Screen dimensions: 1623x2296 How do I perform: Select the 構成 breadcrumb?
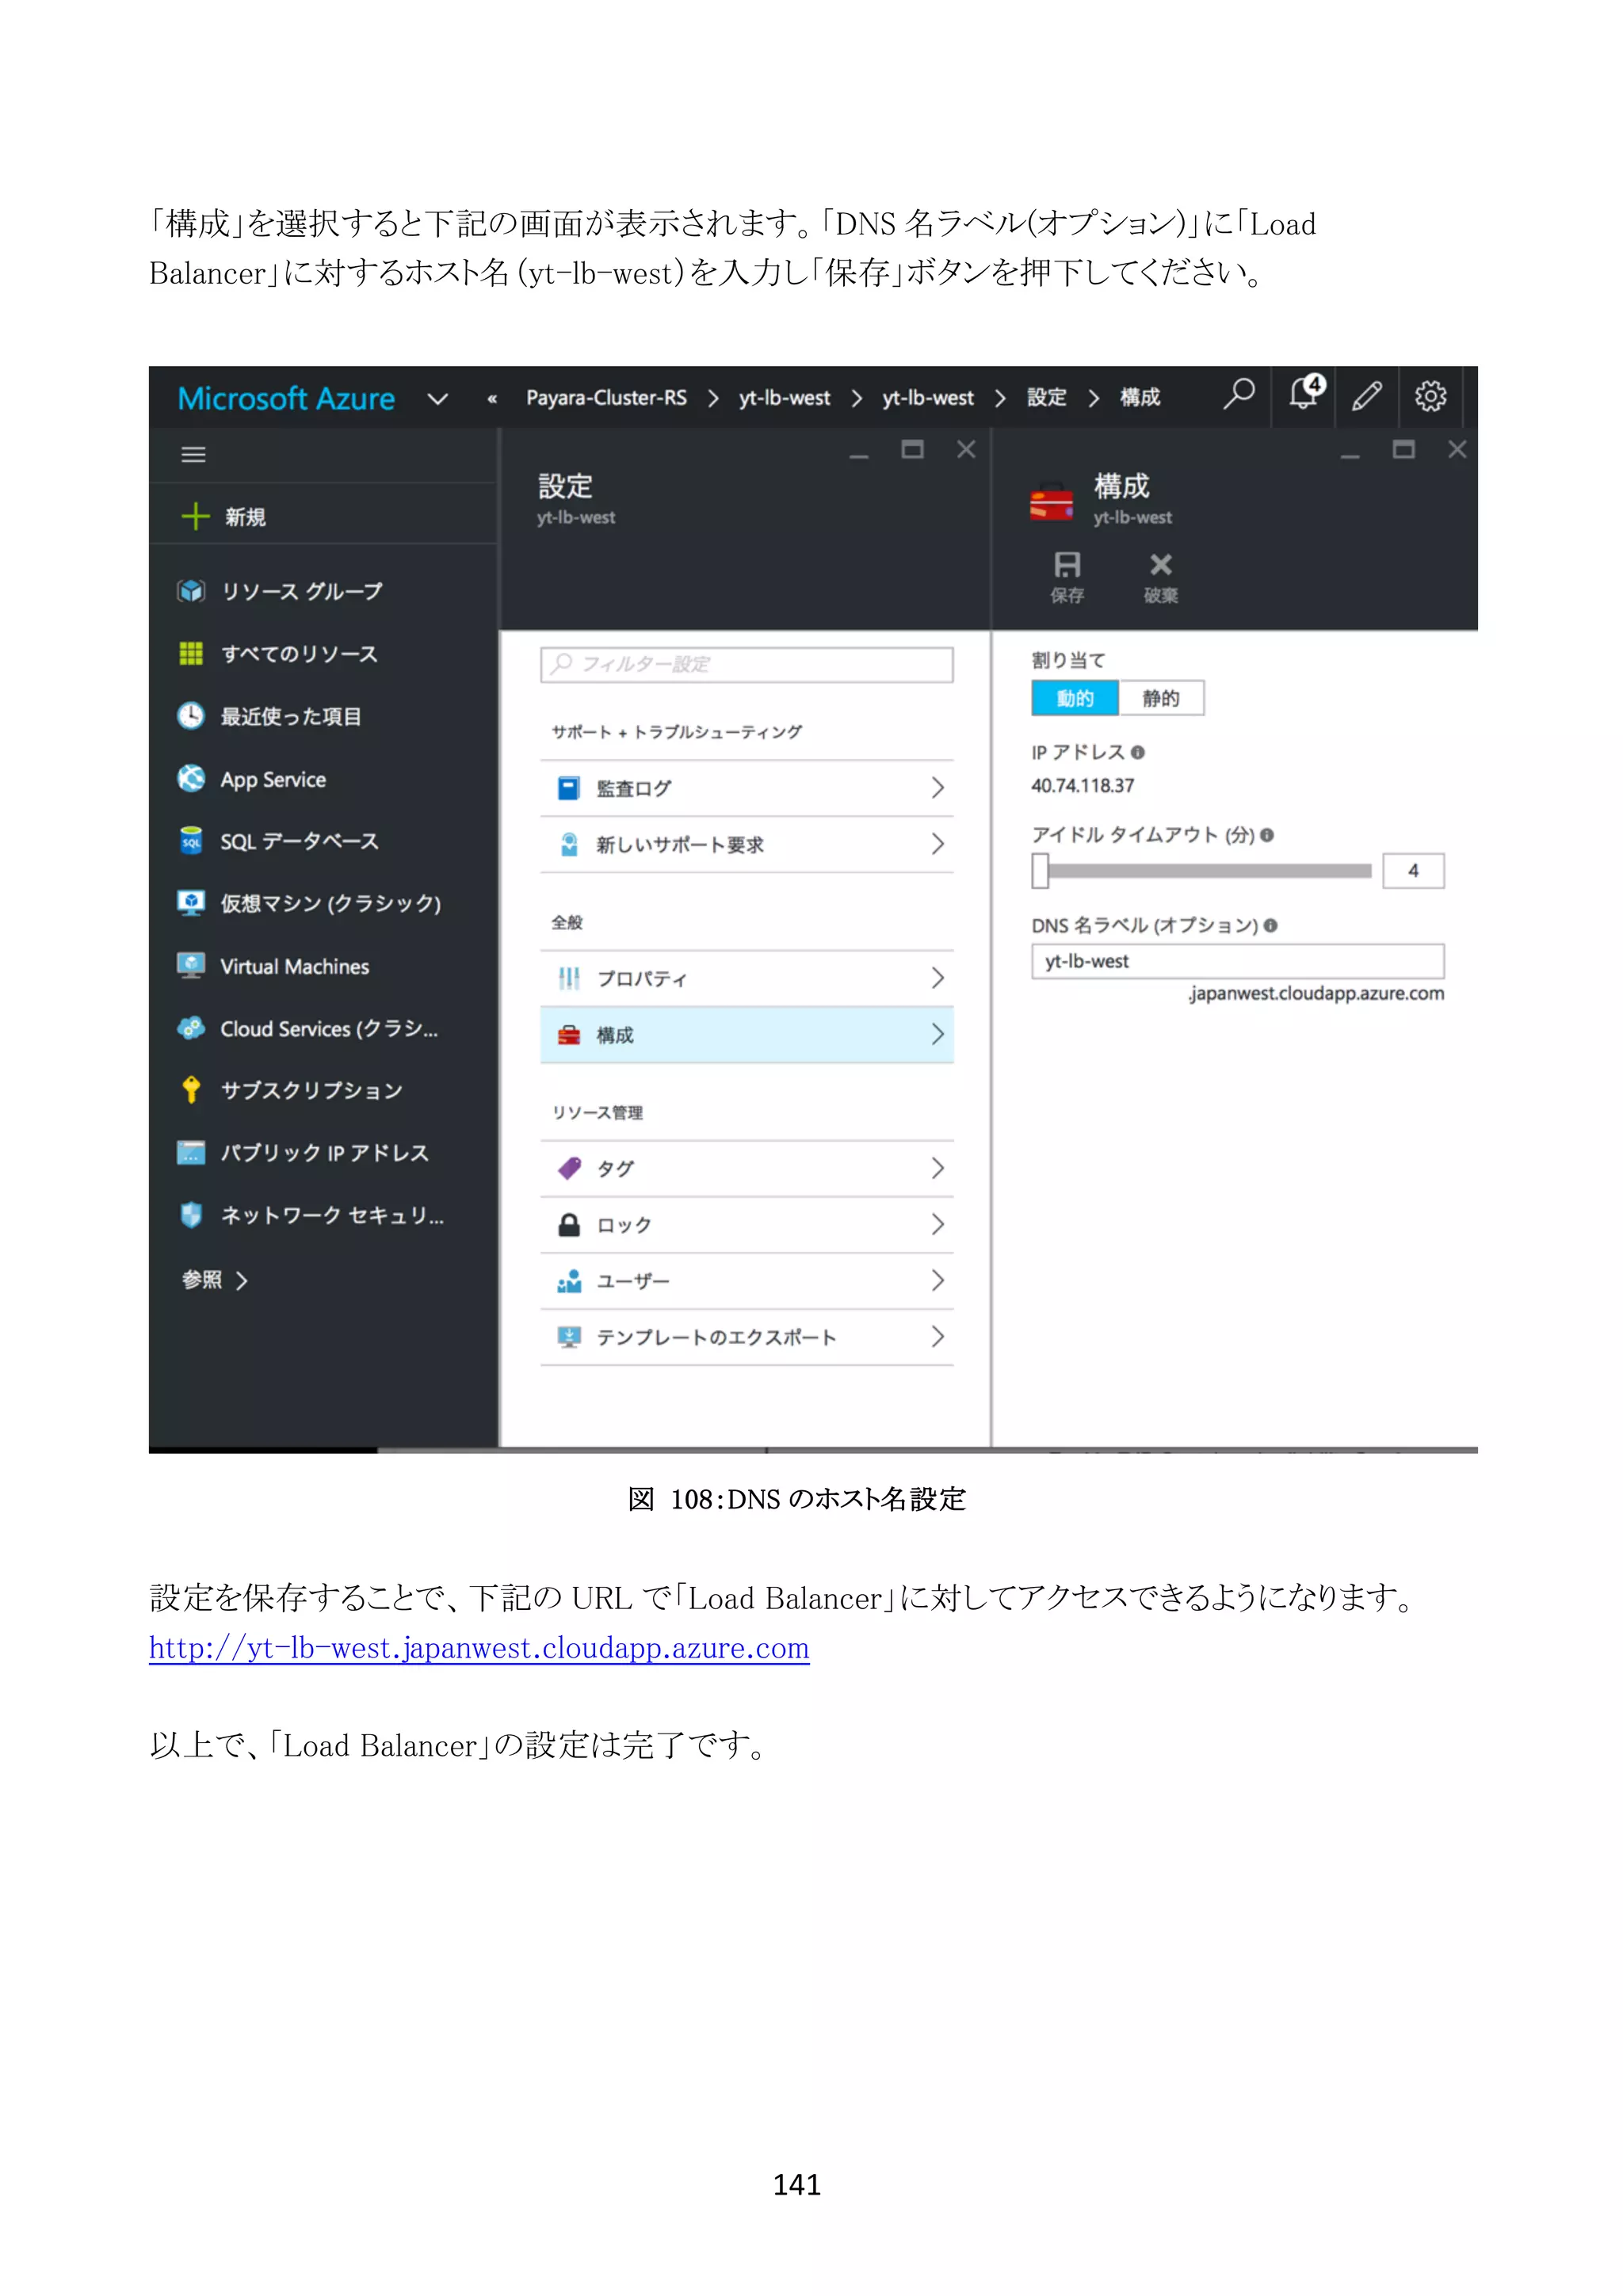click(1140, 397)
